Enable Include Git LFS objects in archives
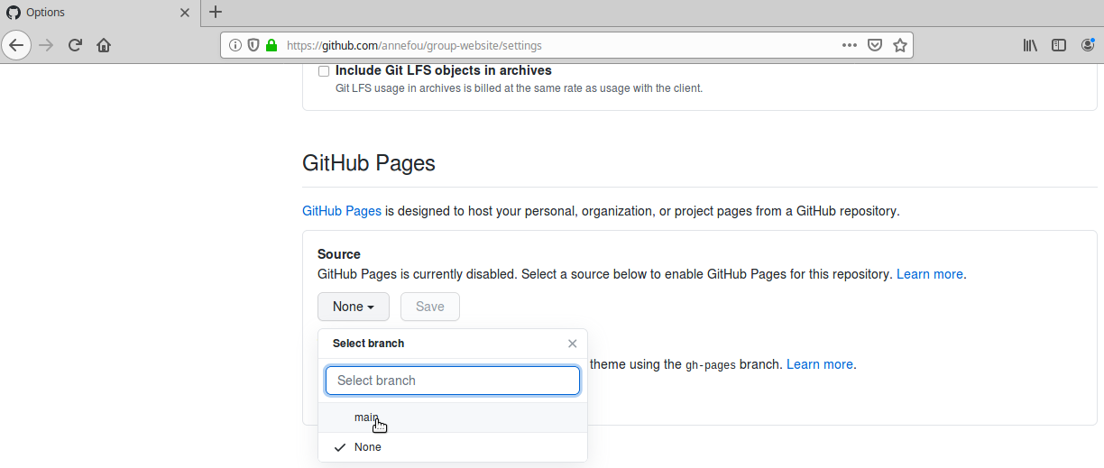Viewport: 1104px width, 468px height. 324,71
